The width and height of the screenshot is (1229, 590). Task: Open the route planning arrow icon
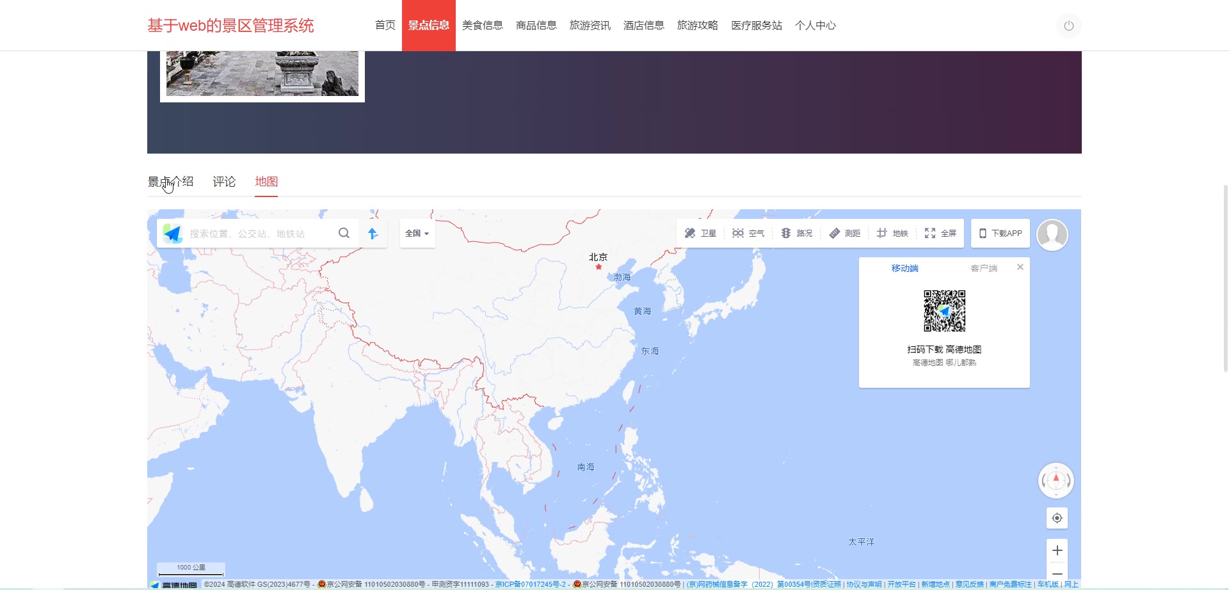[374, 233]
